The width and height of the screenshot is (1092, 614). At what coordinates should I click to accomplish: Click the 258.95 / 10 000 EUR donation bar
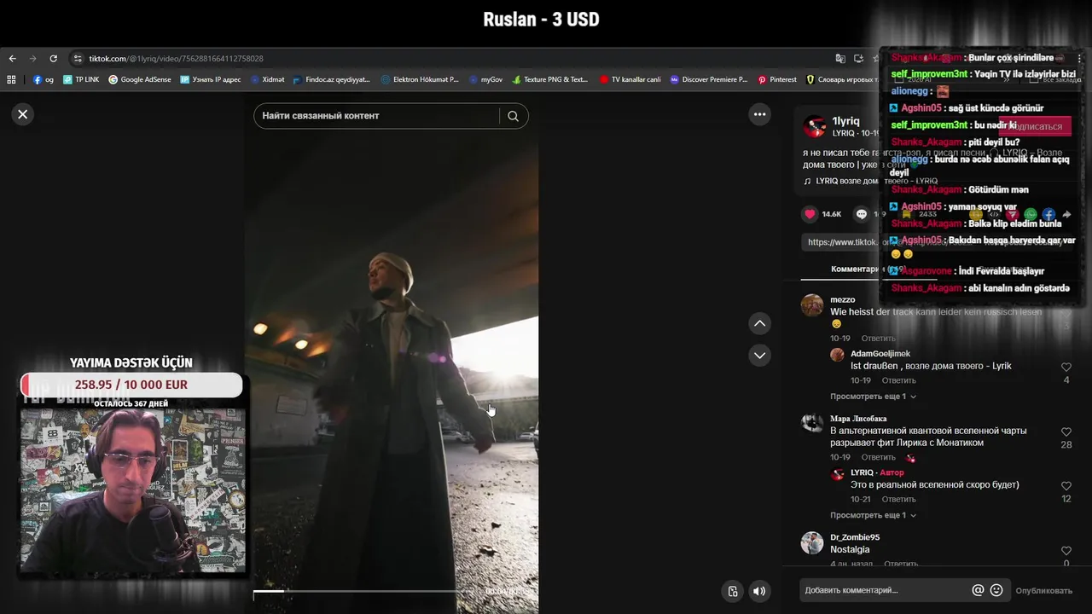(131, 385)
